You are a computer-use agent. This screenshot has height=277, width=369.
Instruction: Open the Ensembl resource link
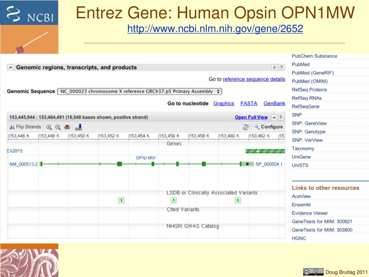point(301,205)
